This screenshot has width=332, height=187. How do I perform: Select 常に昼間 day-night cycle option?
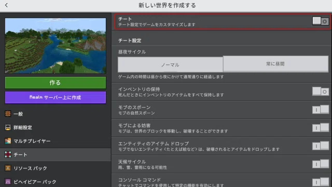point(275,64)
